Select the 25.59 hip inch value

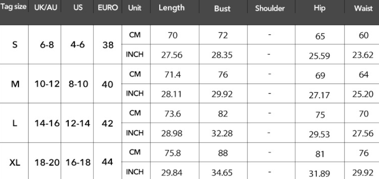click(319, 56)
